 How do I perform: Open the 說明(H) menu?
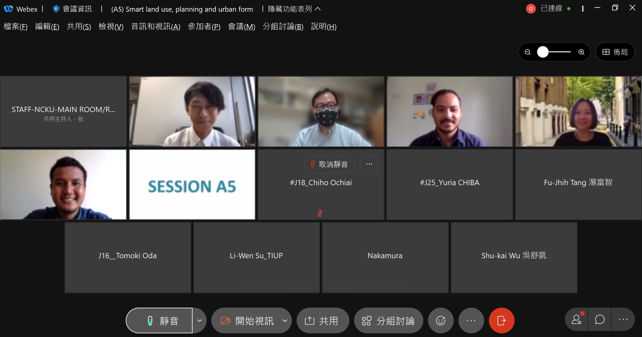pyautogui.click(x=324, y=27)
